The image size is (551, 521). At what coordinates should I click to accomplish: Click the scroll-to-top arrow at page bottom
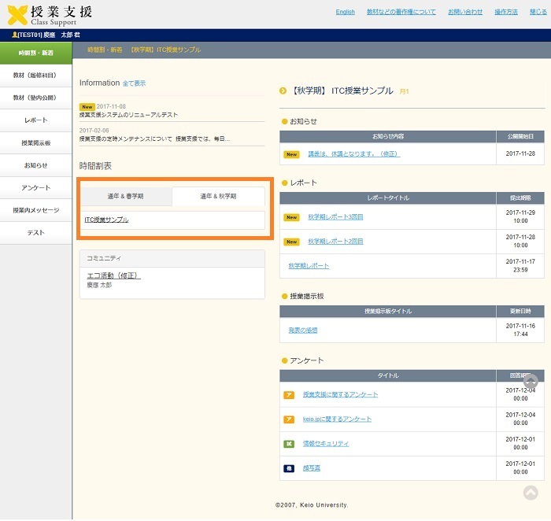click(x=531, y=493)
